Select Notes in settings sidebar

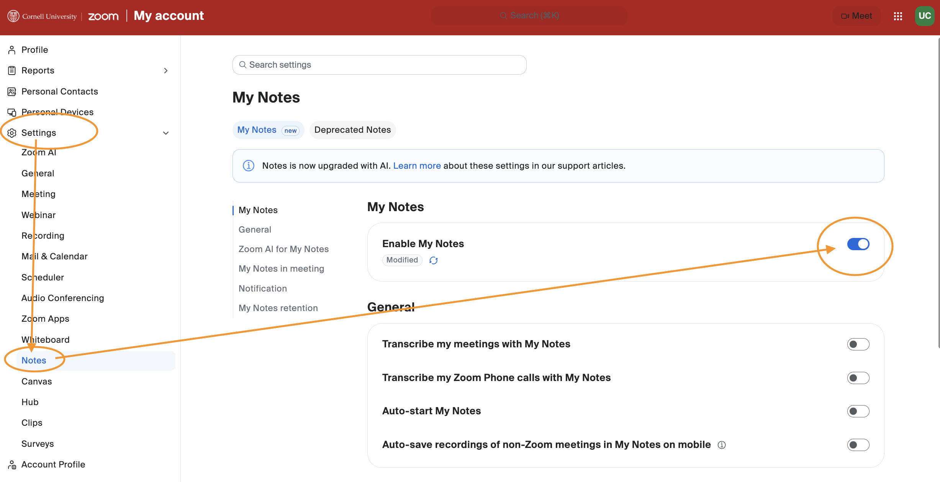[x=96, y=361]
